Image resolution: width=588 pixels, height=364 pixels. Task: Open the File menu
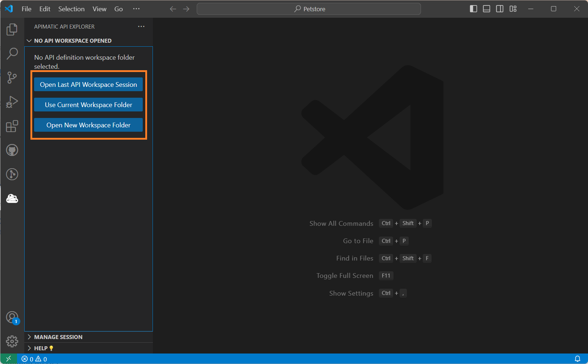[x=26, y=9]
